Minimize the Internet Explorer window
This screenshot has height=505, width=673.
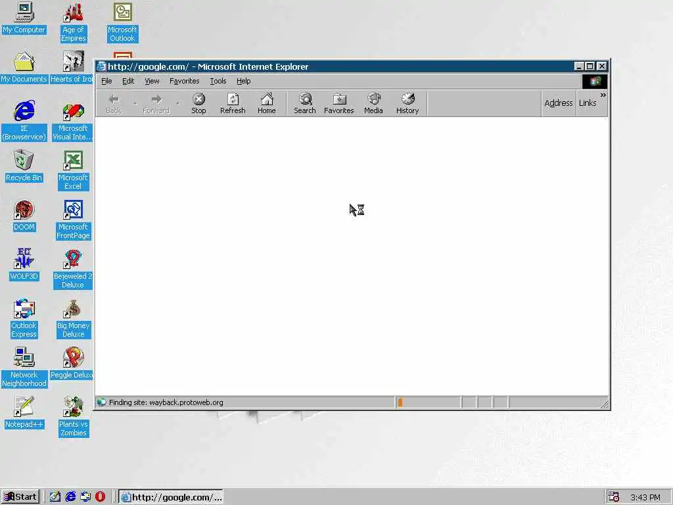578,66
